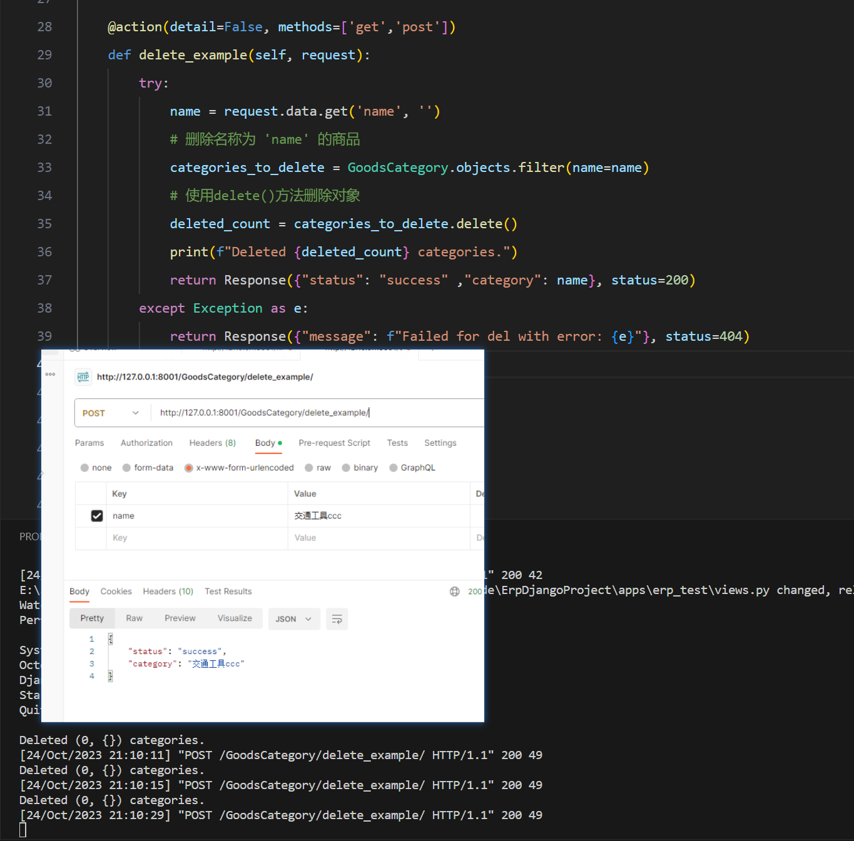Open the Pre-request Script tab
This screenshot has height=841, width=854.
point(334,443)
